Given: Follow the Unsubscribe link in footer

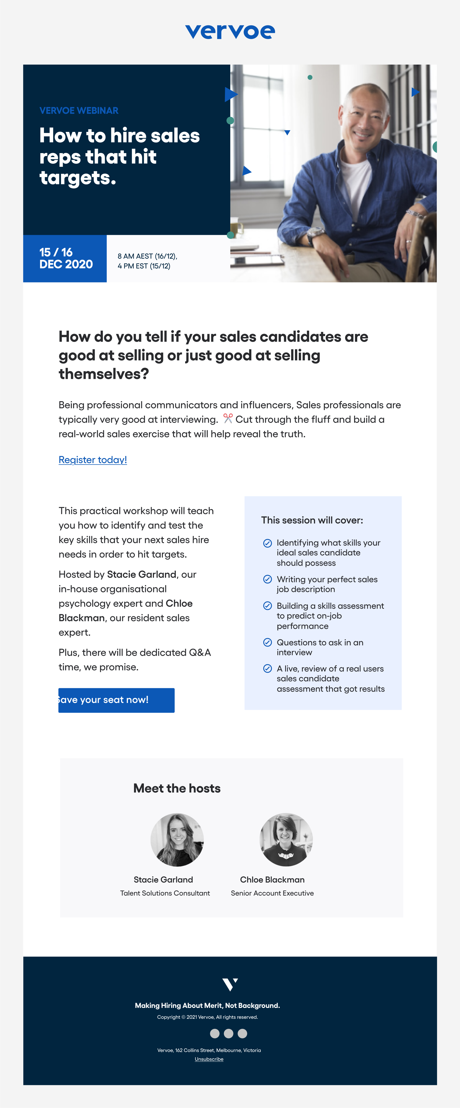Looking at the screenshot, I should tap(209, 1059).
